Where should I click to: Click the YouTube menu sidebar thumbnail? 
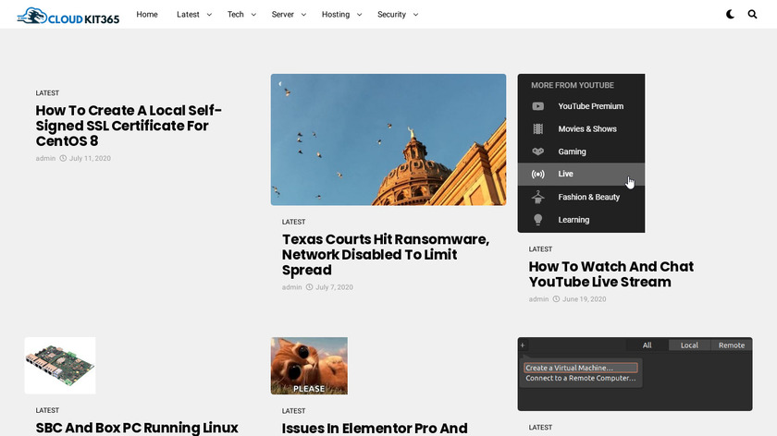(581, 153)
